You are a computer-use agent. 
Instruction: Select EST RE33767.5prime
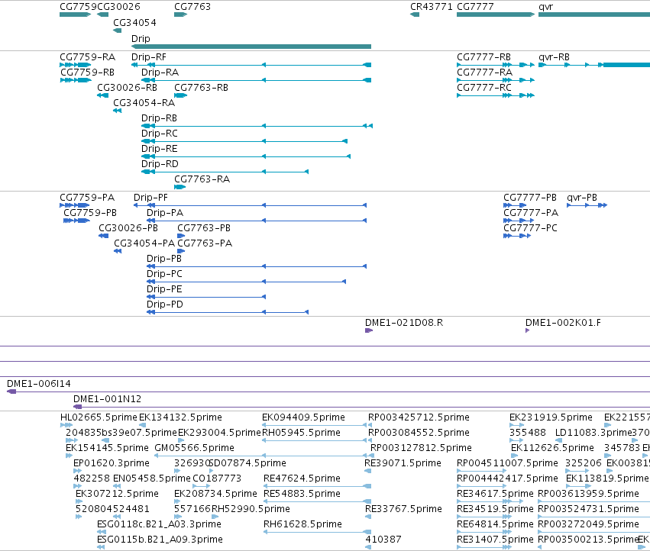tap(404, 509)
